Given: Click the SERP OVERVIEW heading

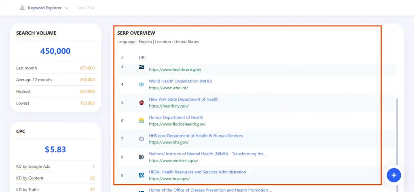Looking at the screenshot, I should click(x=136, y=33).
